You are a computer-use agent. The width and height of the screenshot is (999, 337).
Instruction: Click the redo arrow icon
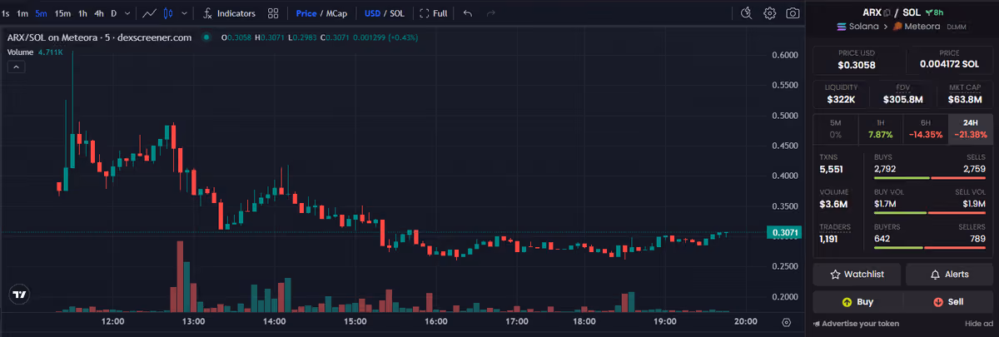tap(491, 13)
